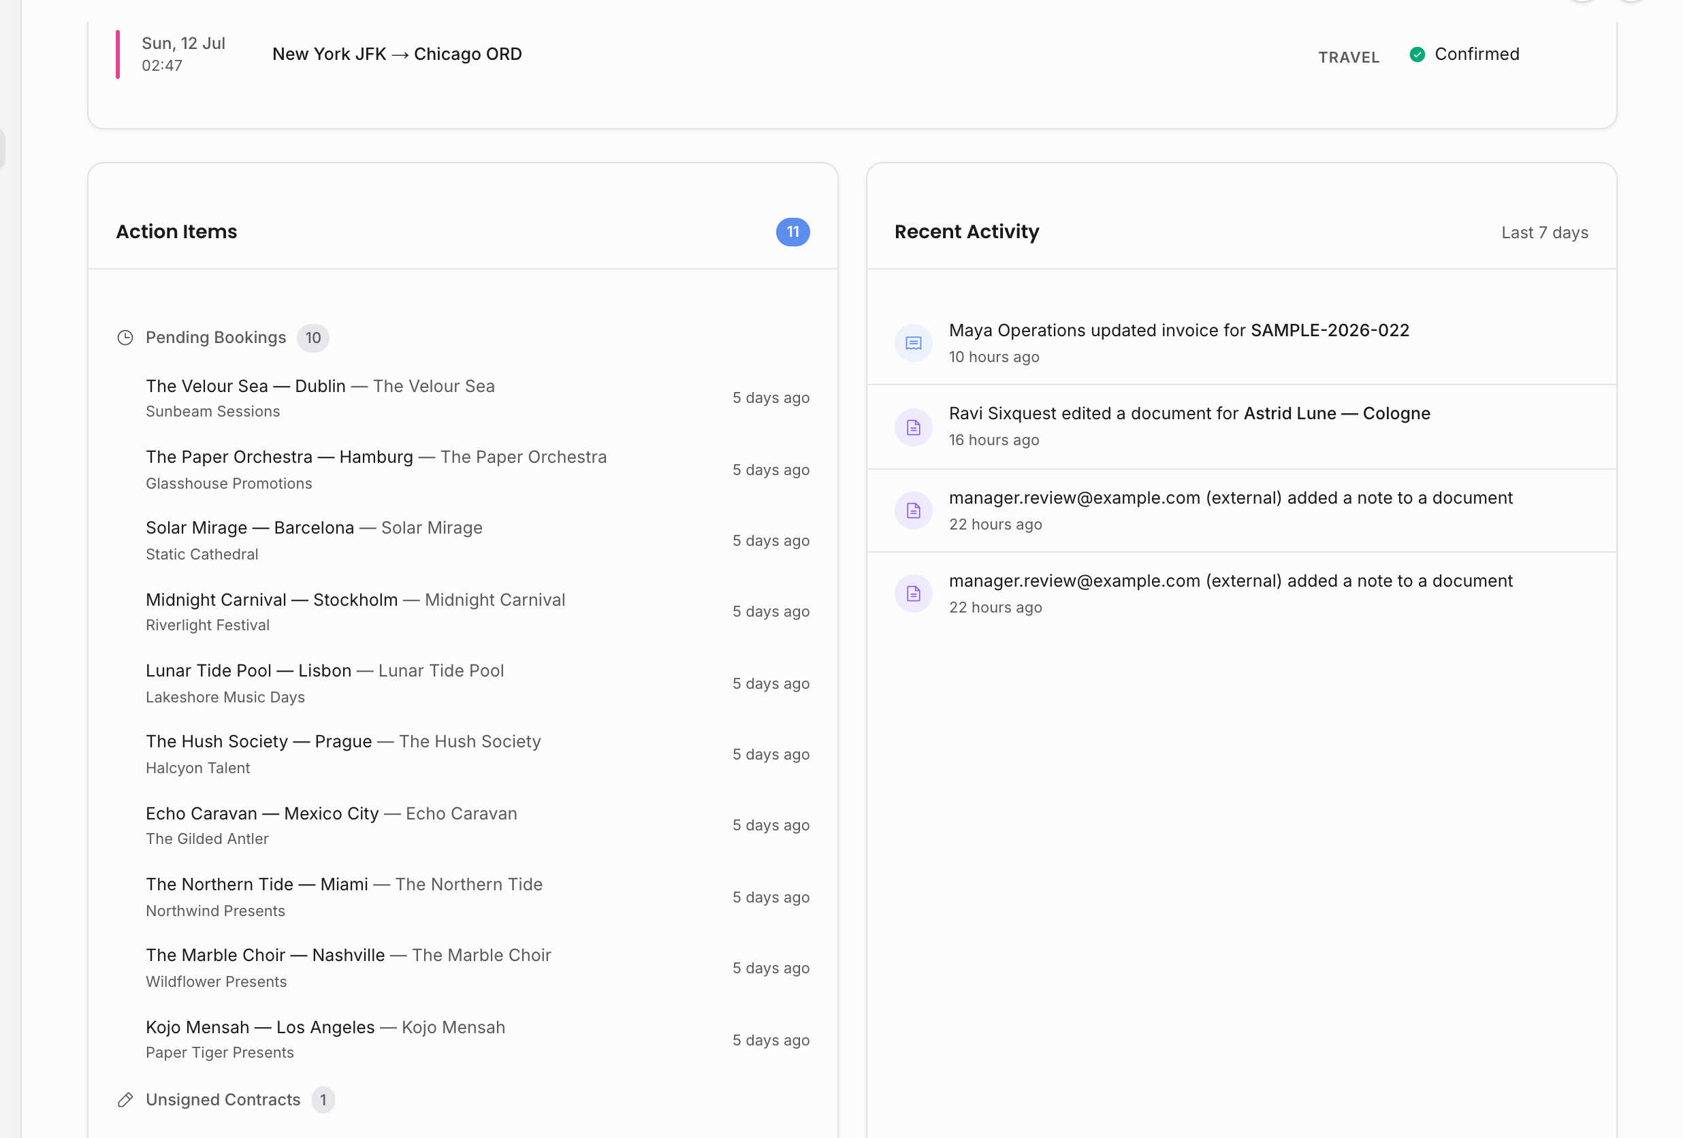Click the Pending Bookings clock icon

125,338
